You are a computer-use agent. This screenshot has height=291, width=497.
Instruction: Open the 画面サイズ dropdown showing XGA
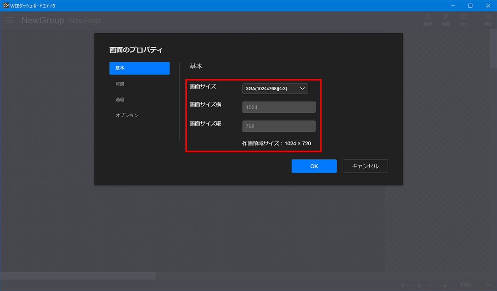[x=275, y=89]
